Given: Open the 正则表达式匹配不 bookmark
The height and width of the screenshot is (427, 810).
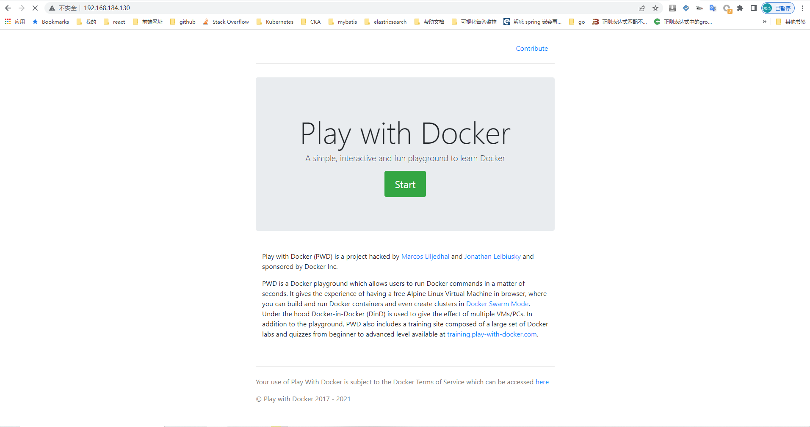Looking at the screenshot, I should pyautogui.click(x=619, y=22).
